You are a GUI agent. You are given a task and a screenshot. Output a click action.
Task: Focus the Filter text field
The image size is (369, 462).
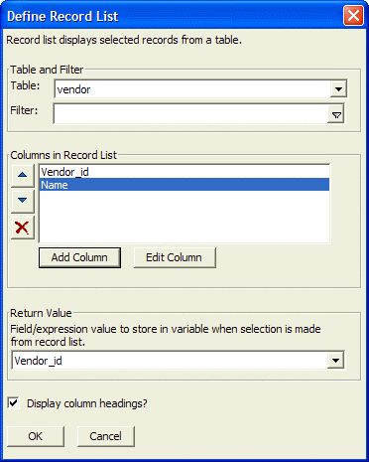(x=190, y=114)
